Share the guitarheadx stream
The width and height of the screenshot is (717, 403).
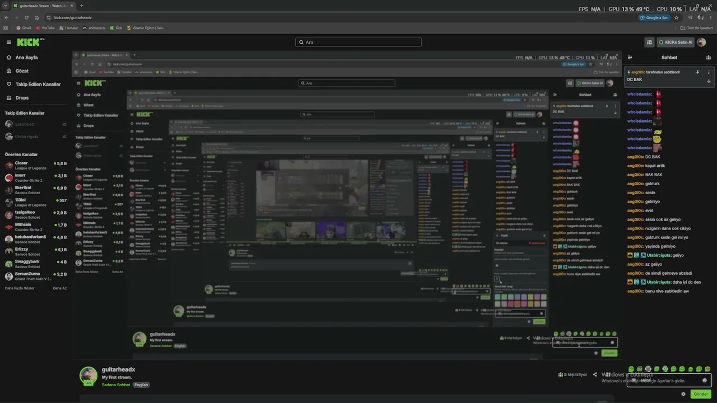(x=595, y=374)
